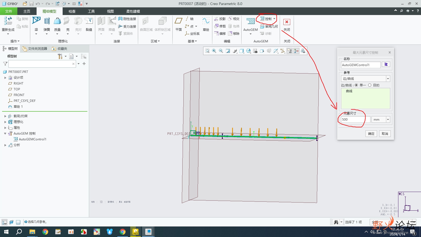Select AutoGEMControl1 in the model tree
Screen dimensions: 421x237
pos(30,139)
